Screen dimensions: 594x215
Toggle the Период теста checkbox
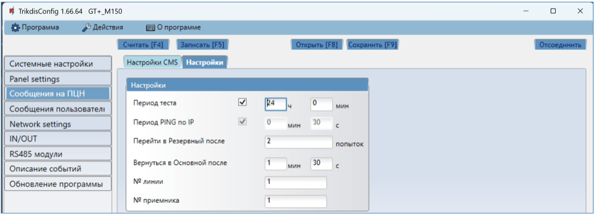[243, 103]
